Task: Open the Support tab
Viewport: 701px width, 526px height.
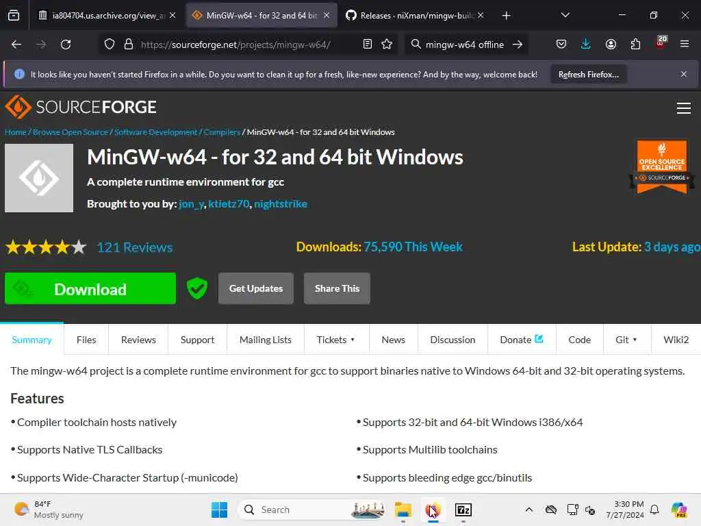Action: click(x=198, y=340)
